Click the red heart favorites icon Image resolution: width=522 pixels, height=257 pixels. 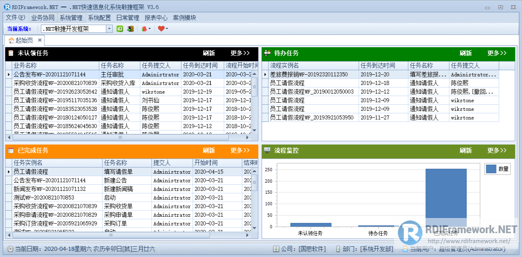[161, 28]
